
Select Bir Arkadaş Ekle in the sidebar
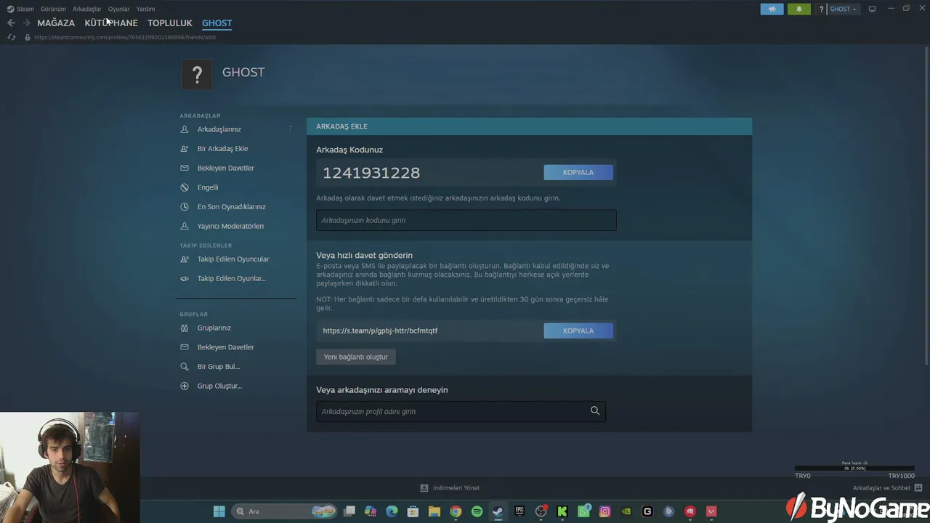222,149
